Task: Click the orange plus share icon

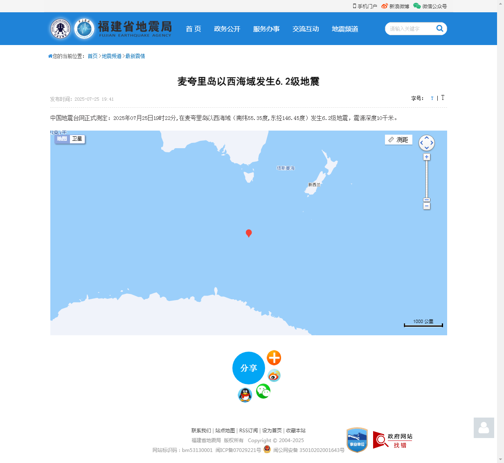Action: [x=274, y=358]
